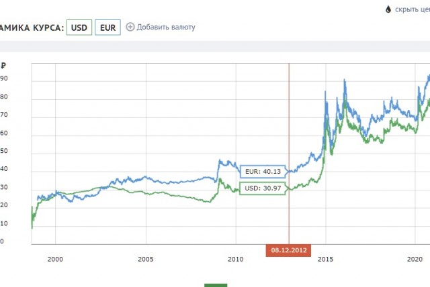Screen dimensions: 430x287
Task: Click the 2020 year label on the axis
Action: click(415, 259)
